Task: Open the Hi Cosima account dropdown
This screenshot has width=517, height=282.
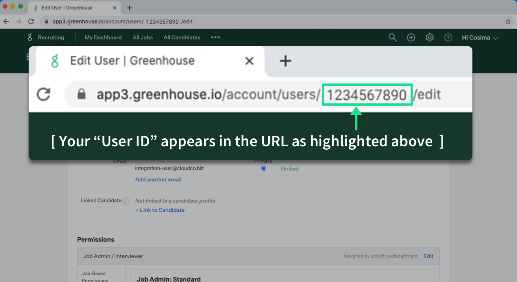Action: click(480, 38)
